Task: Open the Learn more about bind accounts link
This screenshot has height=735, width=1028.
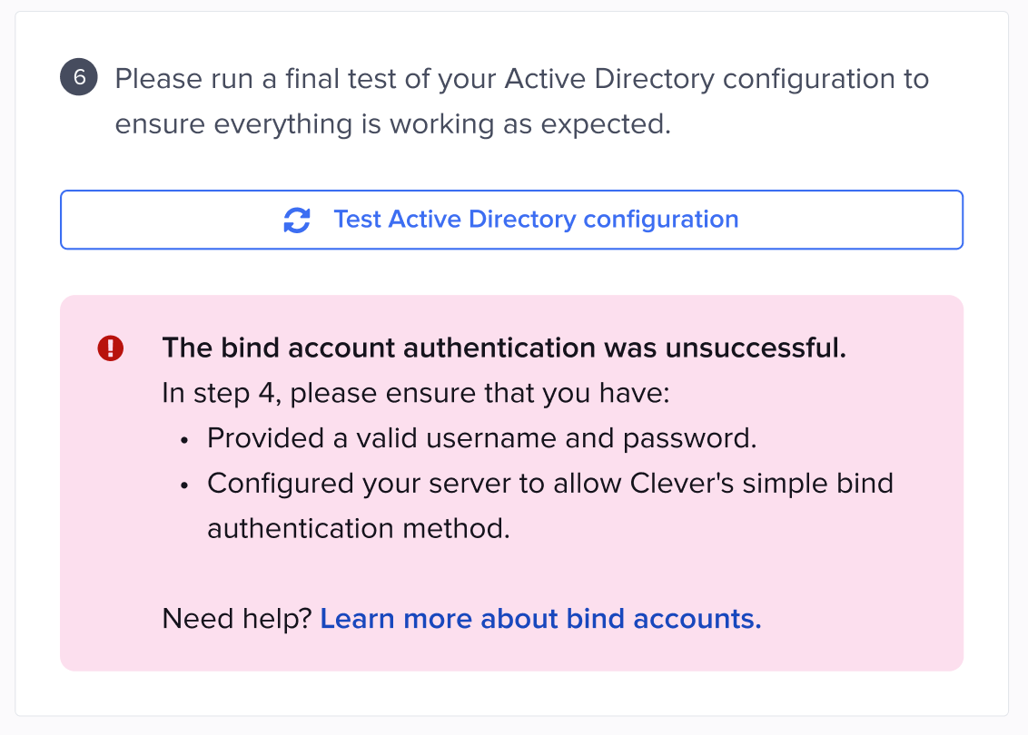Action: 540,618
